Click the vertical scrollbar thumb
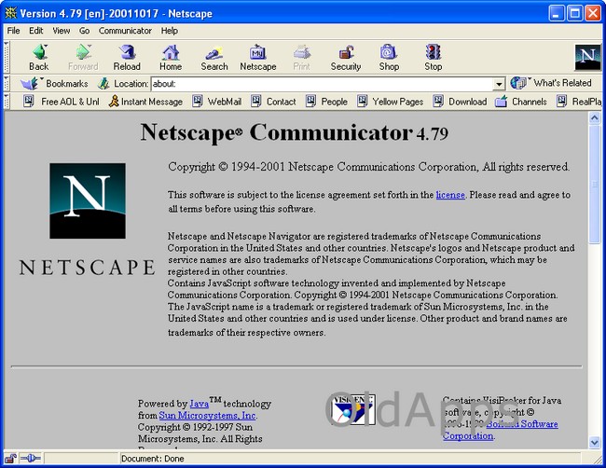Image resolution: width=606 pixels, height=468 pixels. (595, 184)
